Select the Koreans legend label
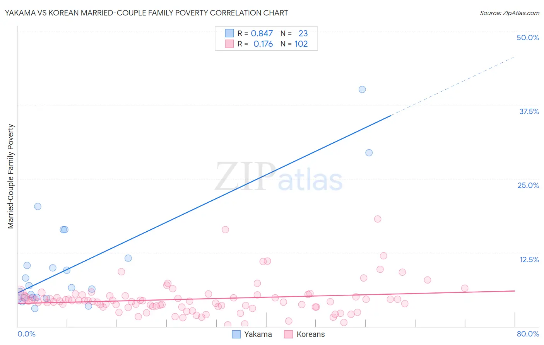This screenshot has height=345, width=544. click(311, 334)
